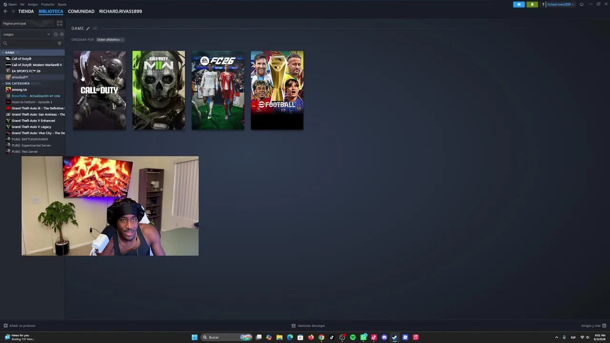Click Añadir un producto
Viewport: 610px width, 343px height.
(x=22, y=326)
